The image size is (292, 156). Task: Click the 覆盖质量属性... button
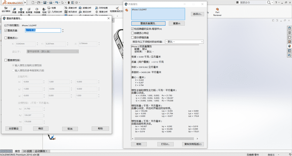point(148,23)
